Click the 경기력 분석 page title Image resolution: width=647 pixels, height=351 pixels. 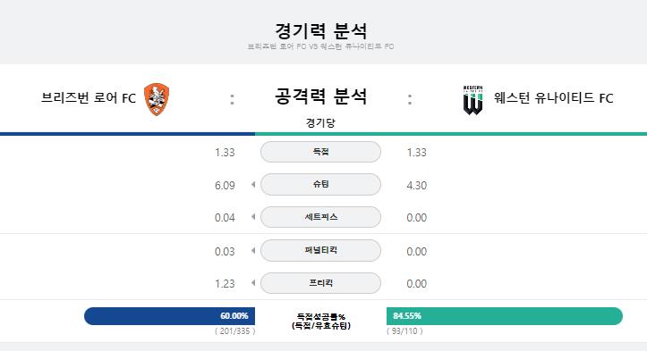tap(320, 31)
